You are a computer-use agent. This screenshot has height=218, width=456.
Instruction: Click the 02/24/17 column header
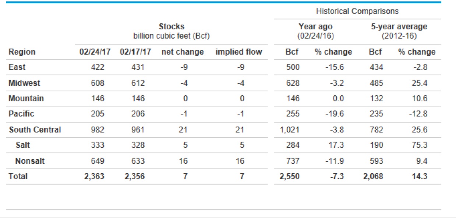pyautogui.click(x=95, y=52)
